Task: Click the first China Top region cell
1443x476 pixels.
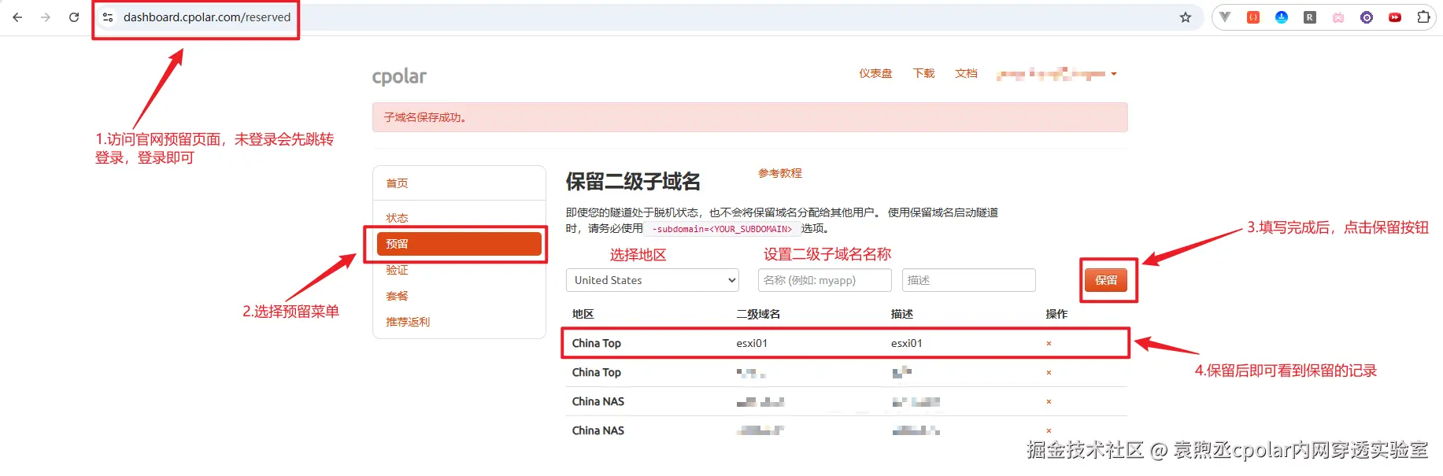Action: [596, 344]
